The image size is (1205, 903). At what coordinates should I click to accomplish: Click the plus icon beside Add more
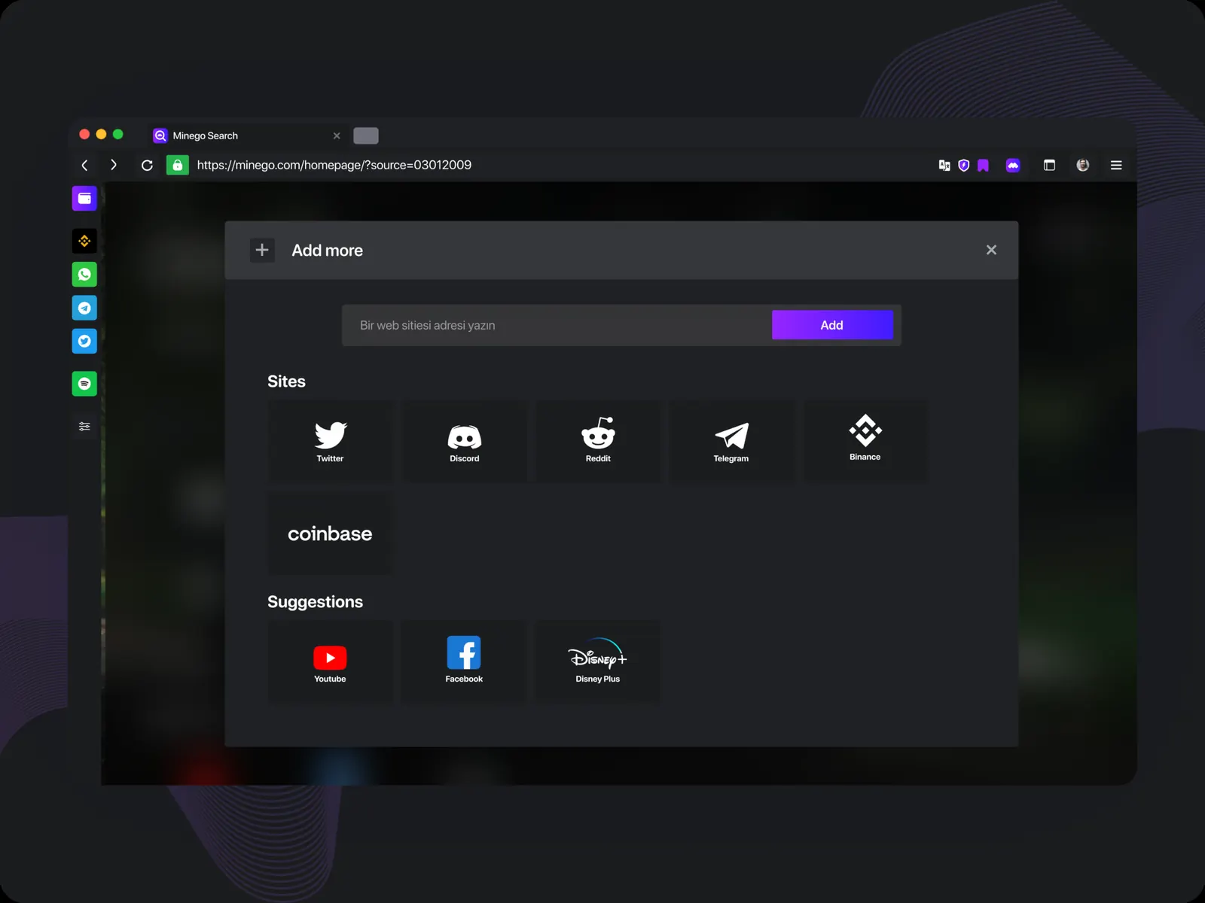point(262,250)
